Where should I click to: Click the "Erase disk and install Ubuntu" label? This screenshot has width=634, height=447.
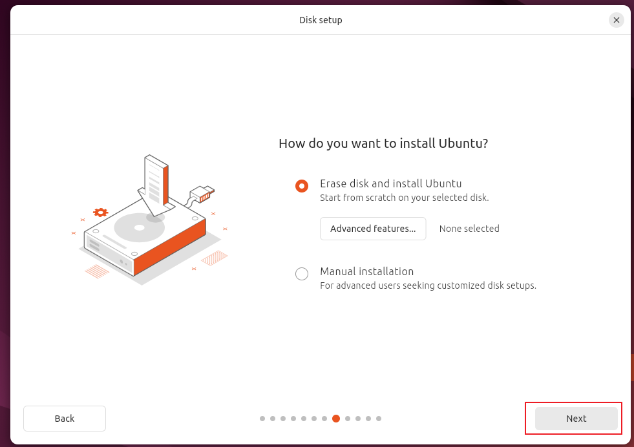391,183
